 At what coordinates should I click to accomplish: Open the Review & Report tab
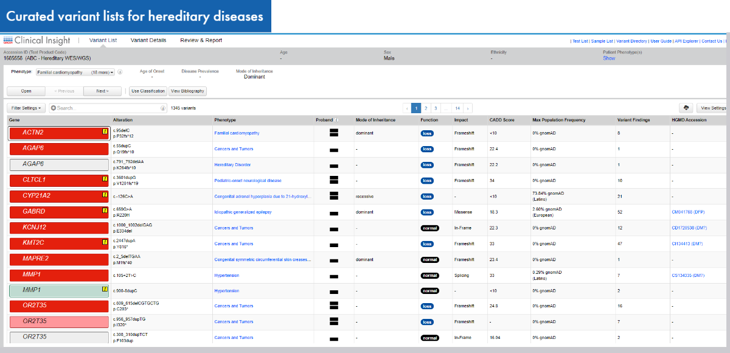201,41
